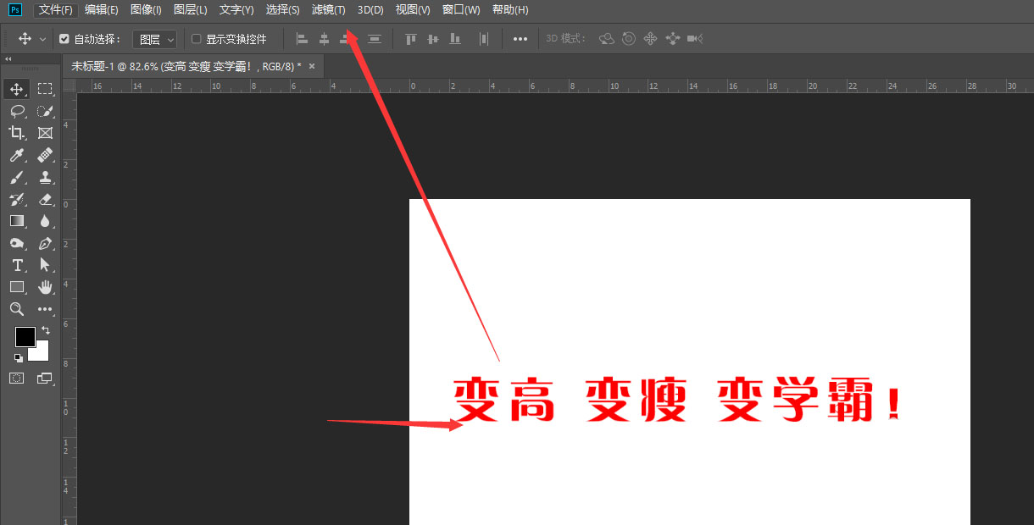Enable Quick Mask mode
The height and width of the screenshot is (525, 1034).
click(x=17, y=378)
